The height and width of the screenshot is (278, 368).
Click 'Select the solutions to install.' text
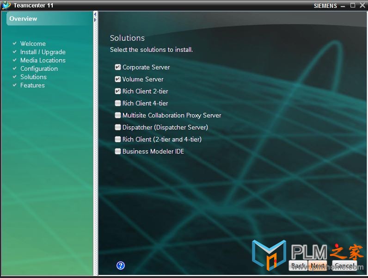pyautogui.click(x=151, y=49)
